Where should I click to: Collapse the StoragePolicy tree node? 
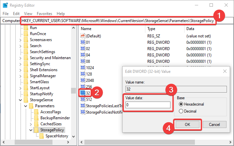(31, 130)
